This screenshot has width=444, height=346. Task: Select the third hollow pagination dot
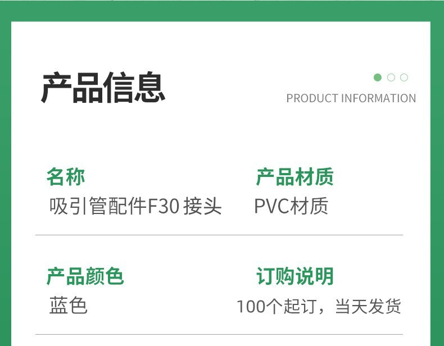tap(404, 78)
